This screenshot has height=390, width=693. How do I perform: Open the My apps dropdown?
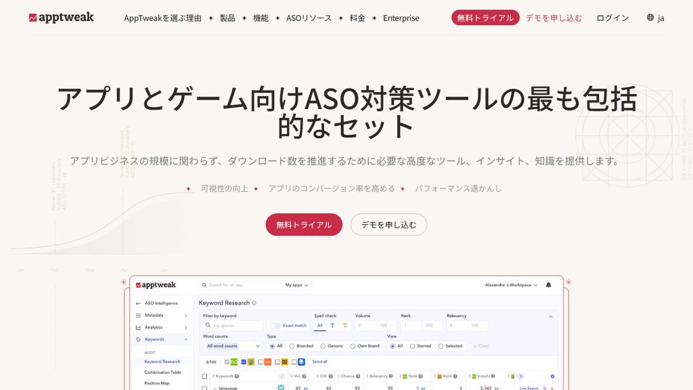tap(296, 285)
